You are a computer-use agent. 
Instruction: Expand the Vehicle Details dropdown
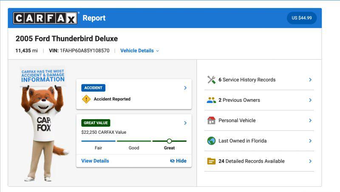point(139,51)
